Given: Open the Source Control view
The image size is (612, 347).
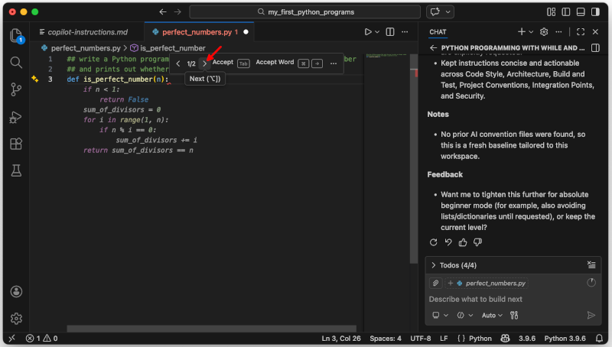Looking at the screenshot, I should (16, 89).
